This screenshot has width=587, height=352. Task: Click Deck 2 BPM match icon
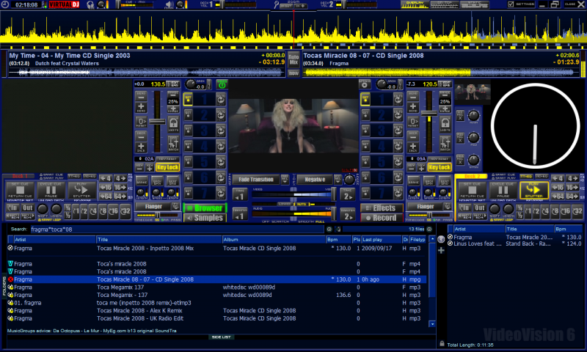pyautogui.click(x=445, y=144)
